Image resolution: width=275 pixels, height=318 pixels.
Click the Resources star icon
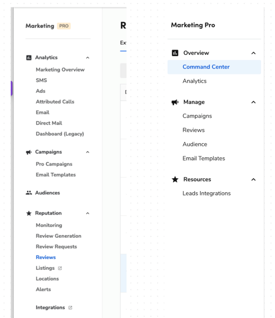pos(175,180)
